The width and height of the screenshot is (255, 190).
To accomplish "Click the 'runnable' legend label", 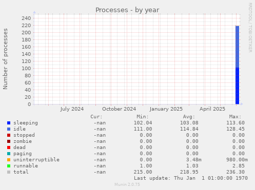I will tap(26, 166).
